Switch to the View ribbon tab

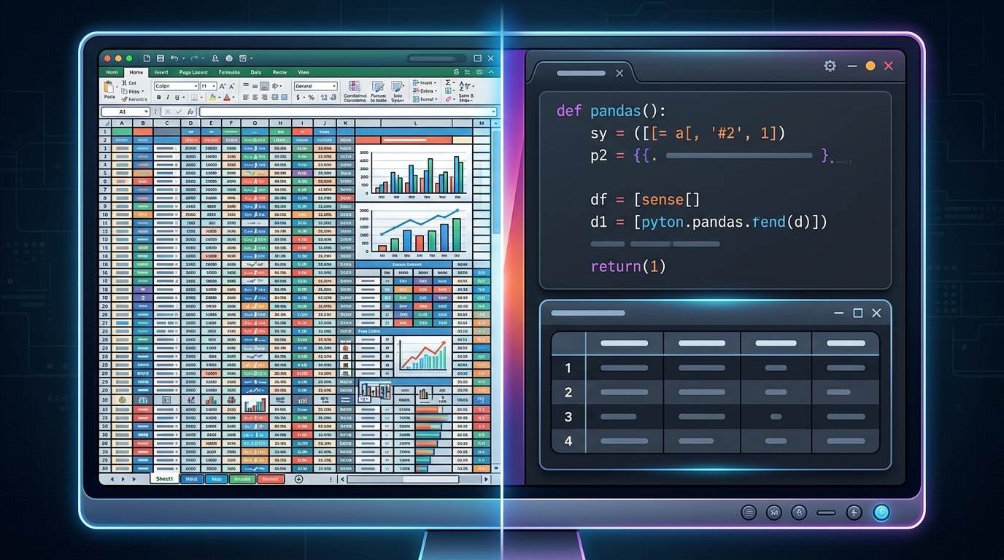(x=304, y=72)
